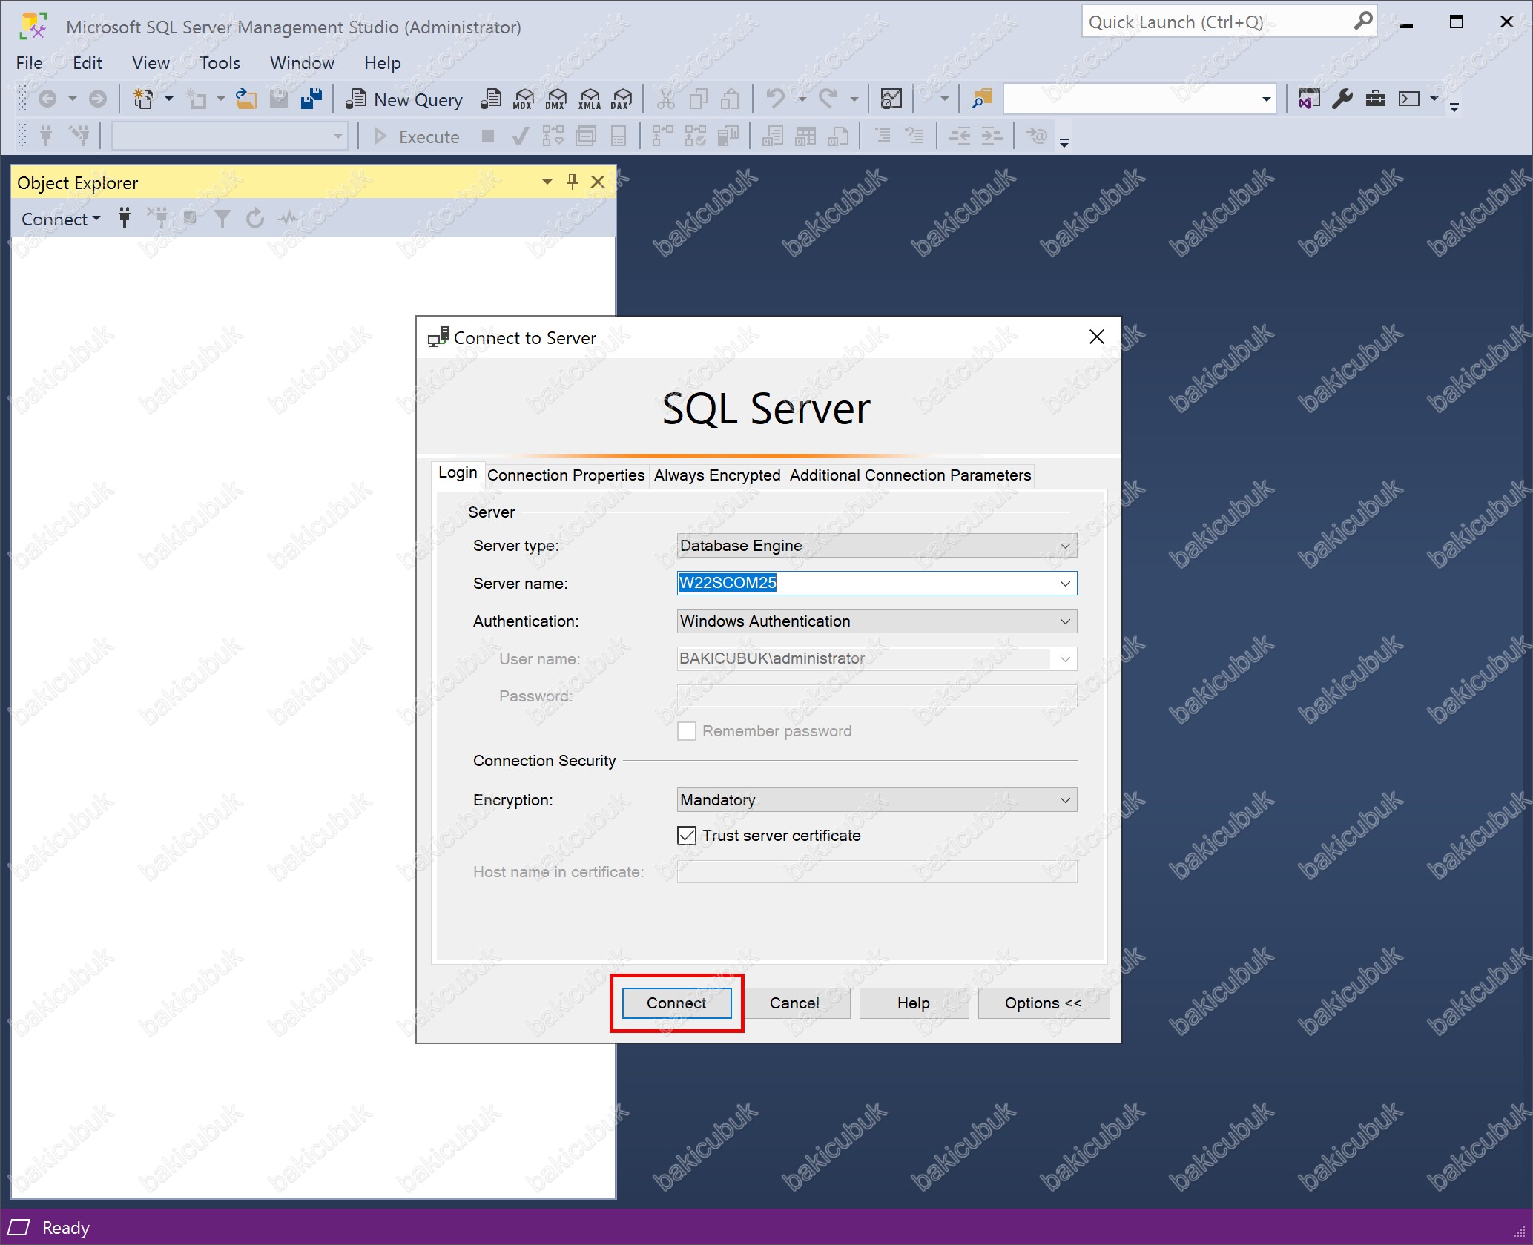The image size is (1533, 1245).
Task: Click the Activity Monitor toolbar icon
Action: [x=891, y=99]
